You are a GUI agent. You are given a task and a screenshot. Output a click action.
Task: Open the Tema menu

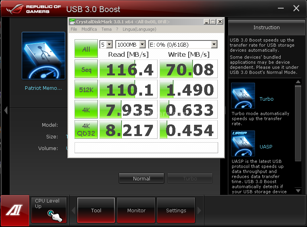pos(106,29)
